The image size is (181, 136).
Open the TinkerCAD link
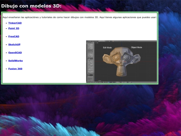click(15, 23)
